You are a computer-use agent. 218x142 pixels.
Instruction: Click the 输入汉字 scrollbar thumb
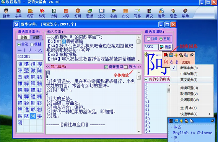pos(138,41)
